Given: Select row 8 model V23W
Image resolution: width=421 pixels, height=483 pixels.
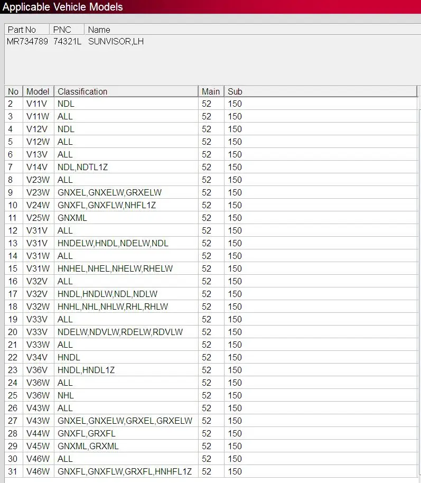Looking at the screenshot, I should tap(38, 180).
